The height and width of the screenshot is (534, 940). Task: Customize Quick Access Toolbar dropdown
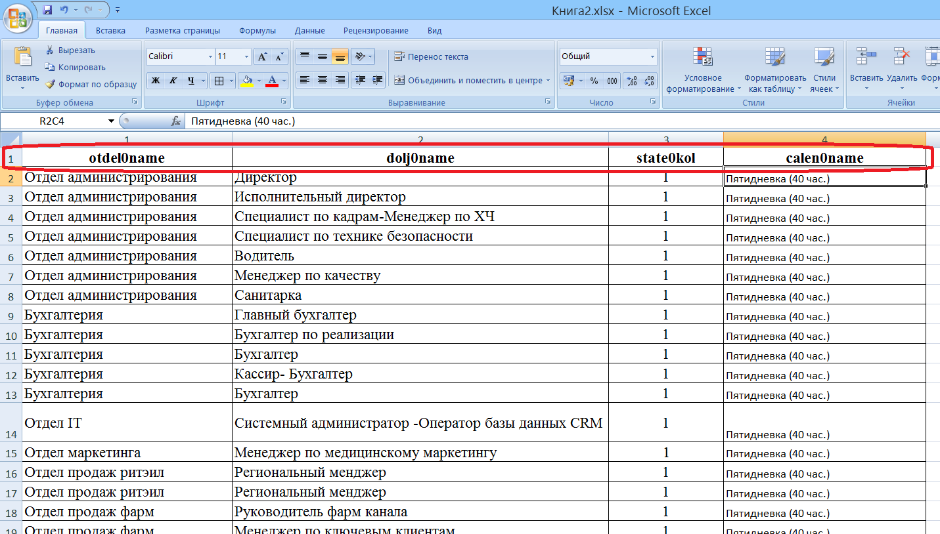[117, 10]
